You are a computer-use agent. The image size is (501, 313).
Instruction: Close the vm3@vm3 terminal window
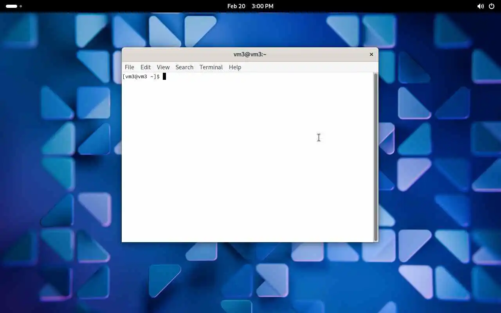(x=371, y=54)
